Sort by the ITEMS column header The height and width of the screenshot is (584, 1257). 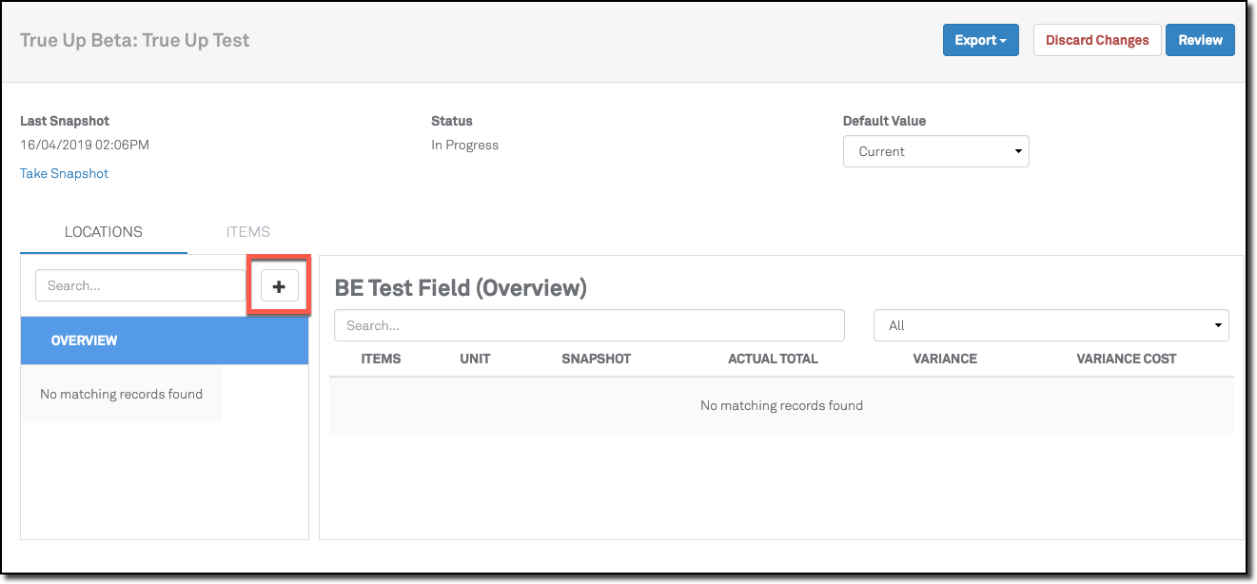381,359
